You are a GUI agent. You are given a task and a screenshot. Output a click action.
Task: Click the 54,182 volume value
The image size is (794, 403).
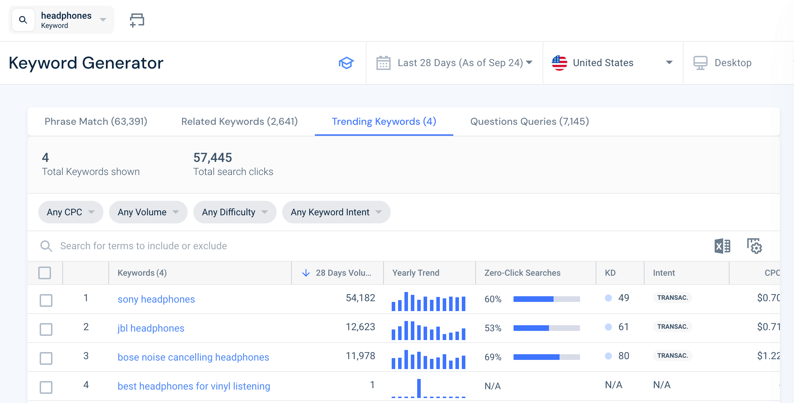point(361,298)
